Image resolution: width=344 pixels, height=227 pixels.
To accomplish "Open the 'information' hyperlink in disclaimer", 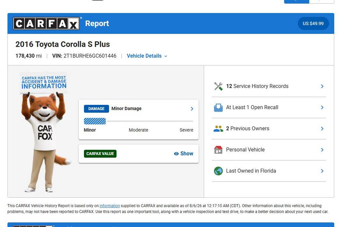I will [110, 206].
